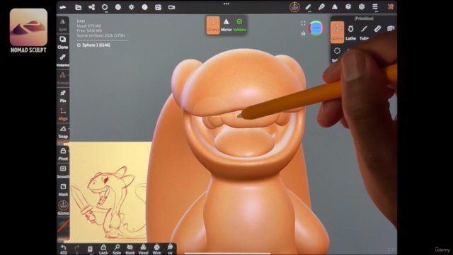Open the Files menu folder icon
The image size is (453, 255).
point(79,7)
